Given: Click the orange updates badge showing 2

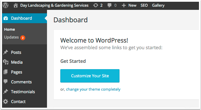Looking at the screenshot, I should click(x=23, y=38).
